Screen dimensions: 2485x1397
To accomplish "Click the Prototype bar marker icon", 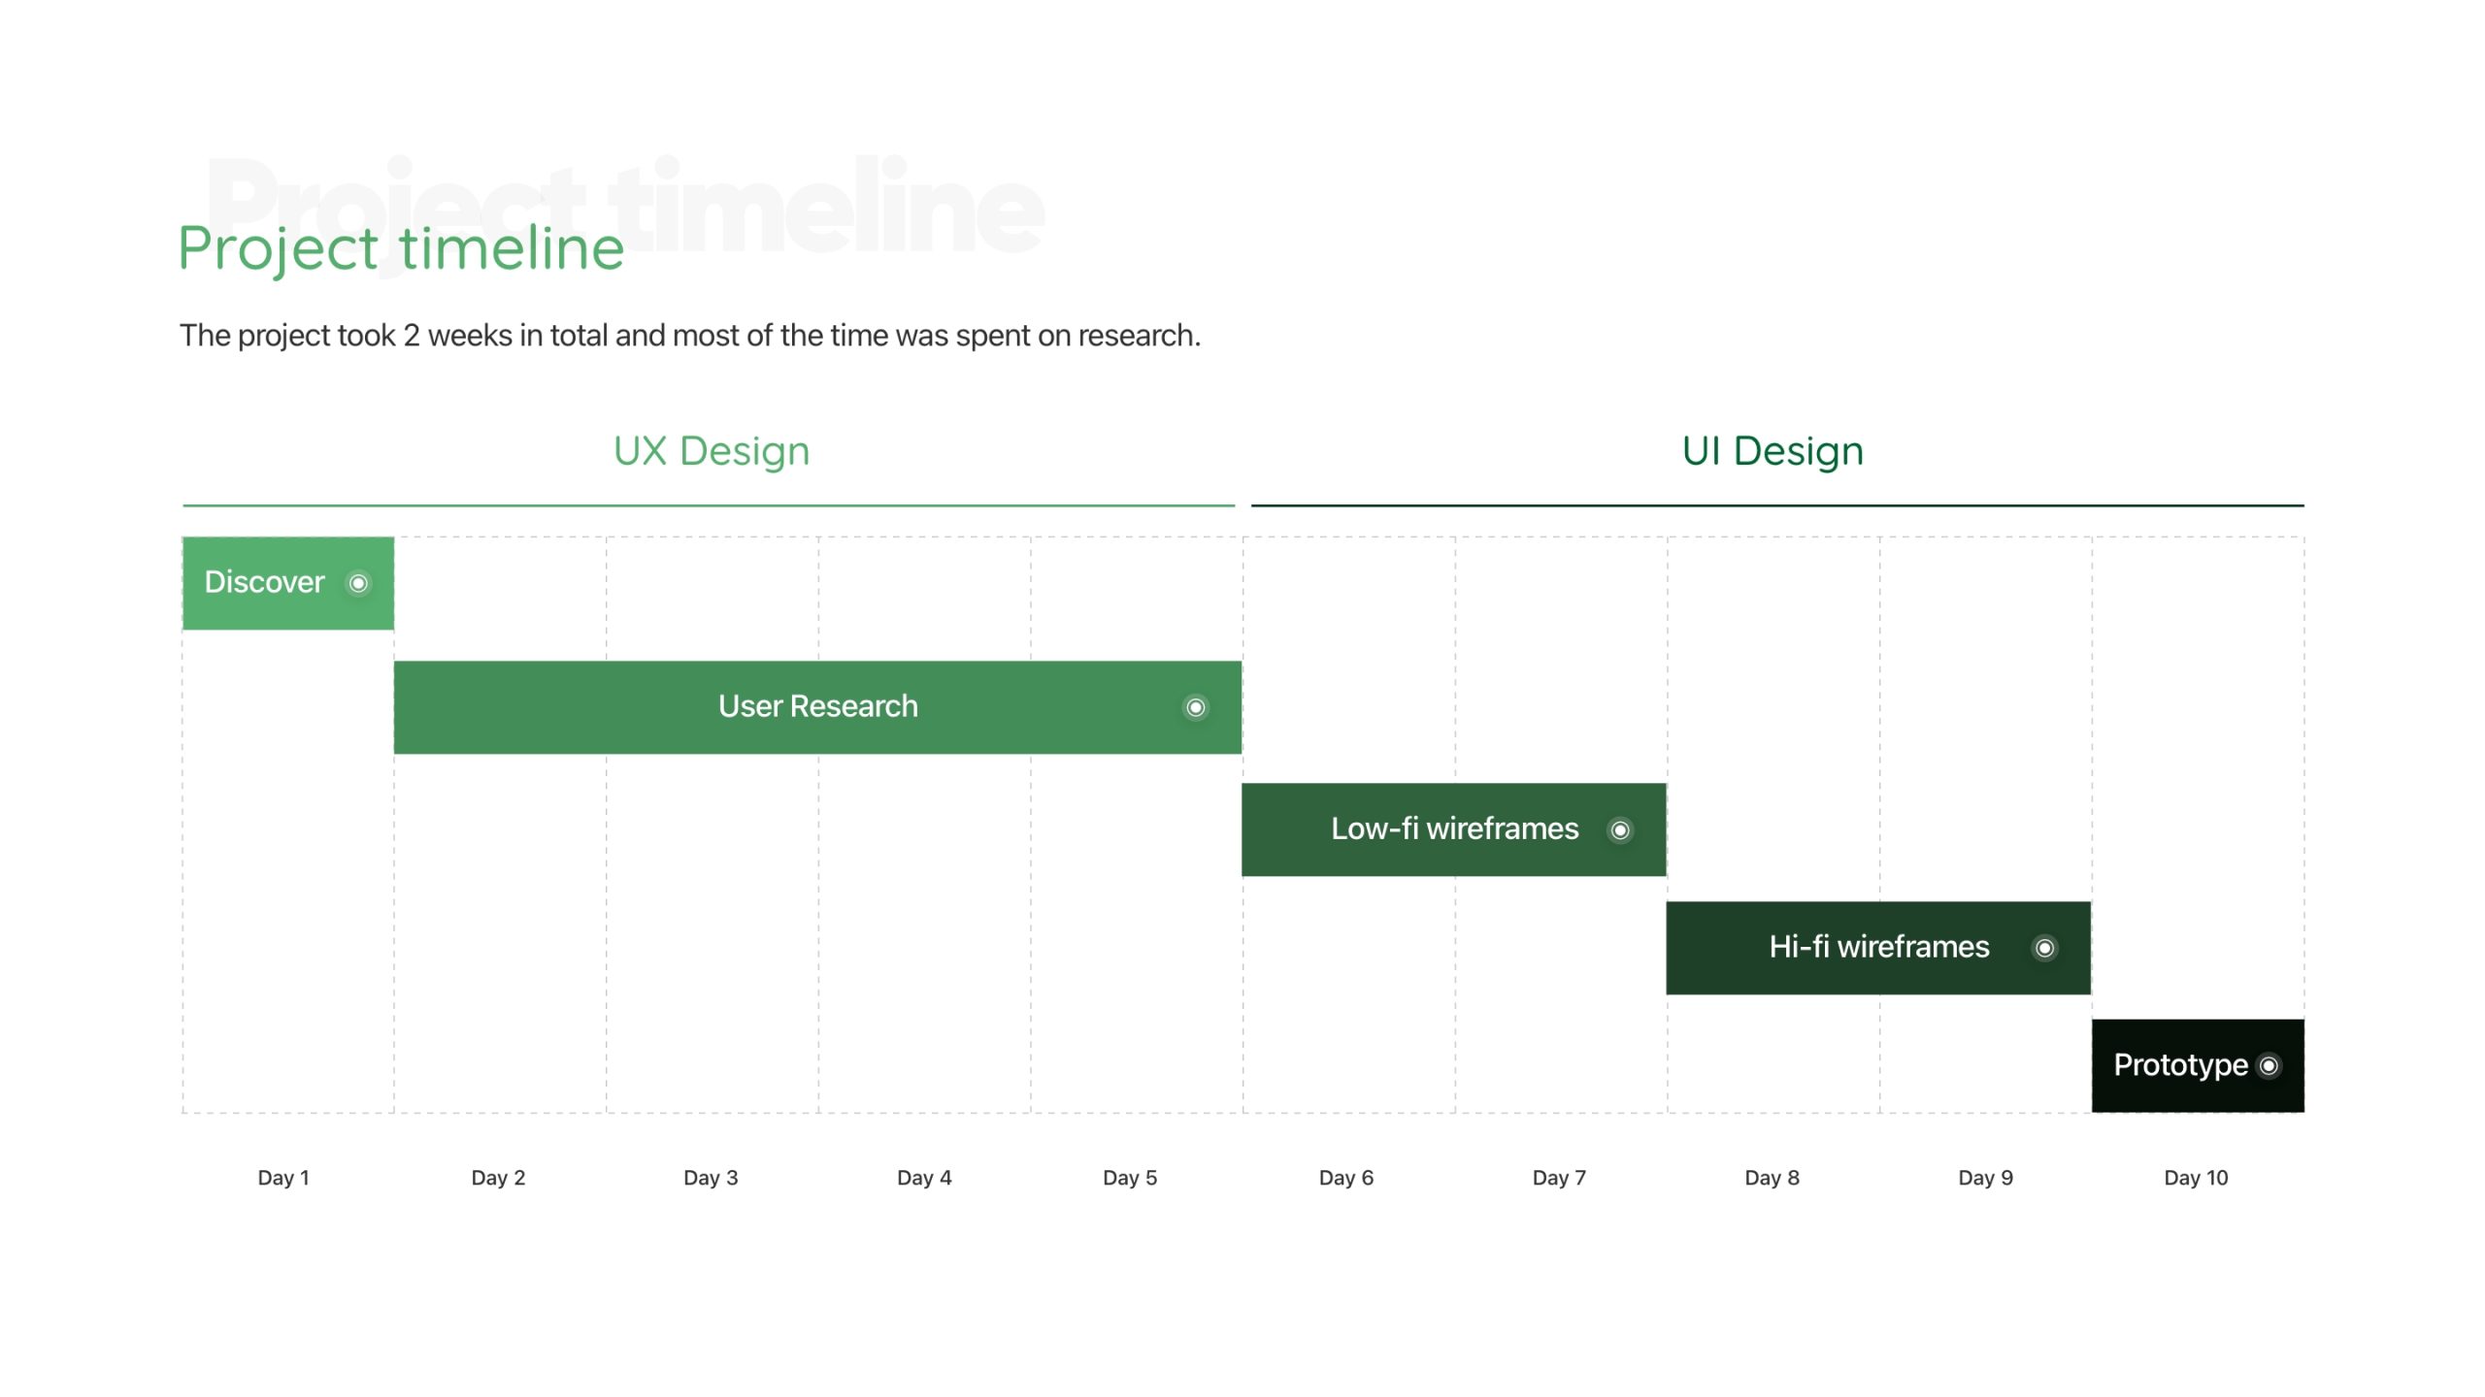I will [x=2269, y=1066].
